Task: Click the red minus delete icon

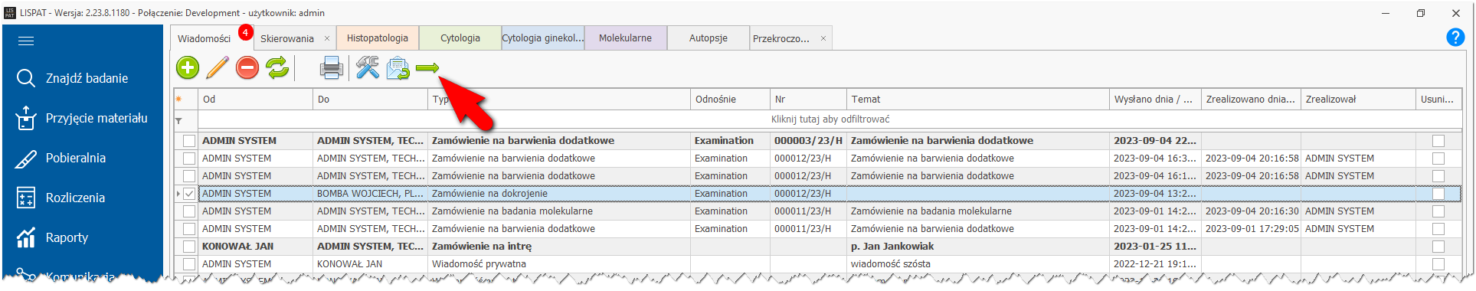Action: click(247, 67)
